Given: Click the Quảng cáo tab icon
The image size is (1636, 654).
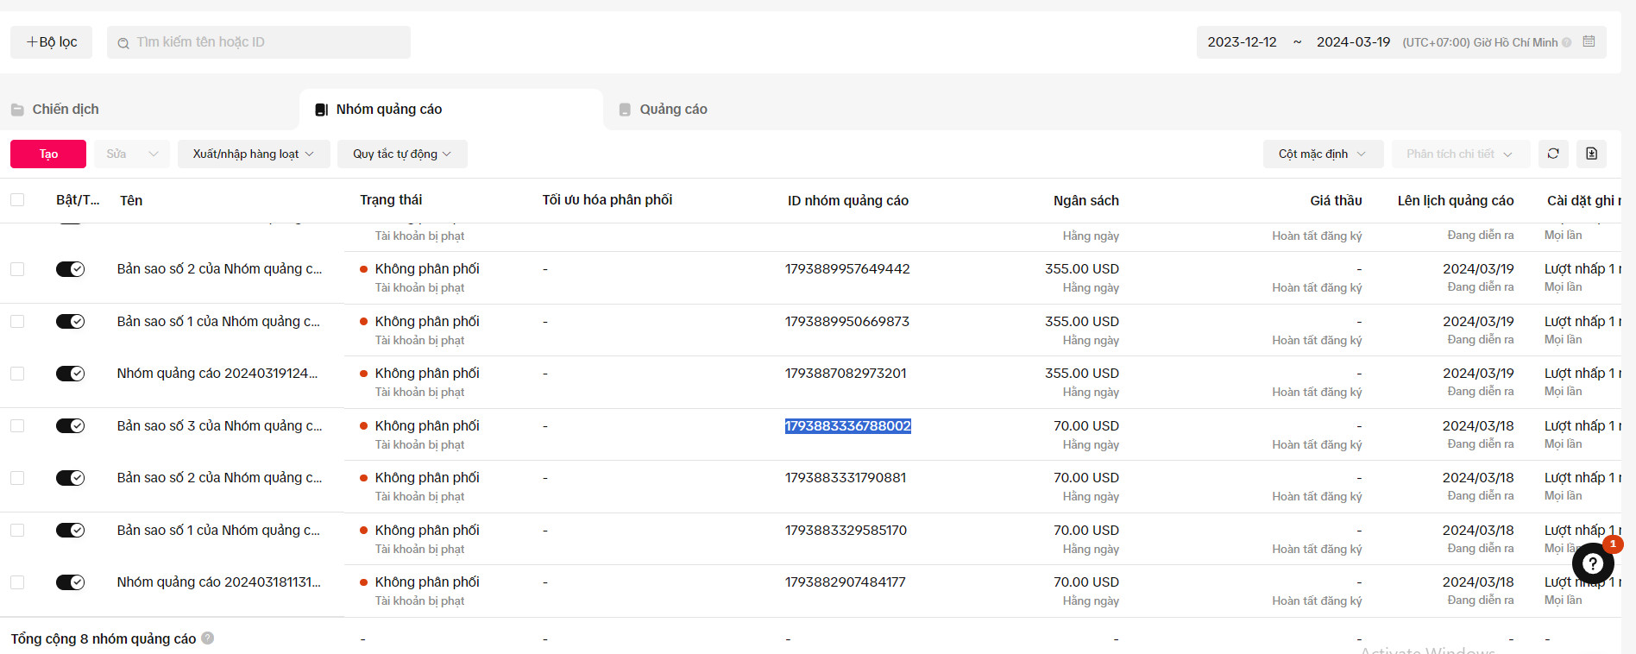Looking at the screenshot, I should [625, 110].
